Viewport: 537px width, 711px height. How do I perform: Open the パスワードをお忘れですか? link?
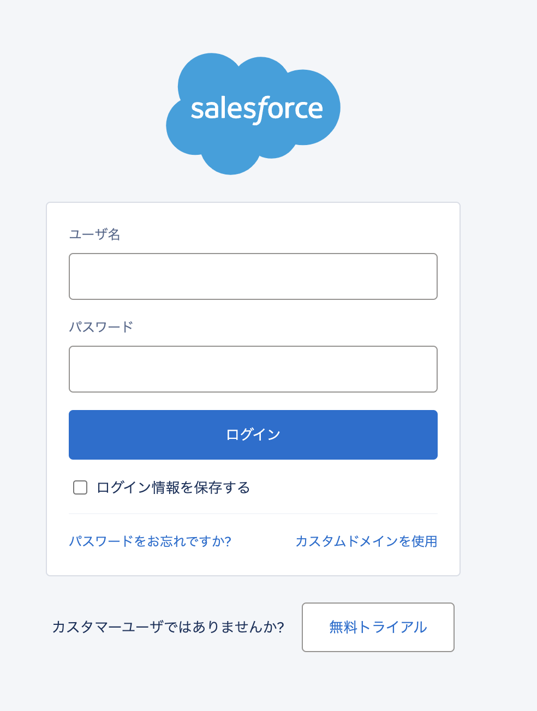150,541
